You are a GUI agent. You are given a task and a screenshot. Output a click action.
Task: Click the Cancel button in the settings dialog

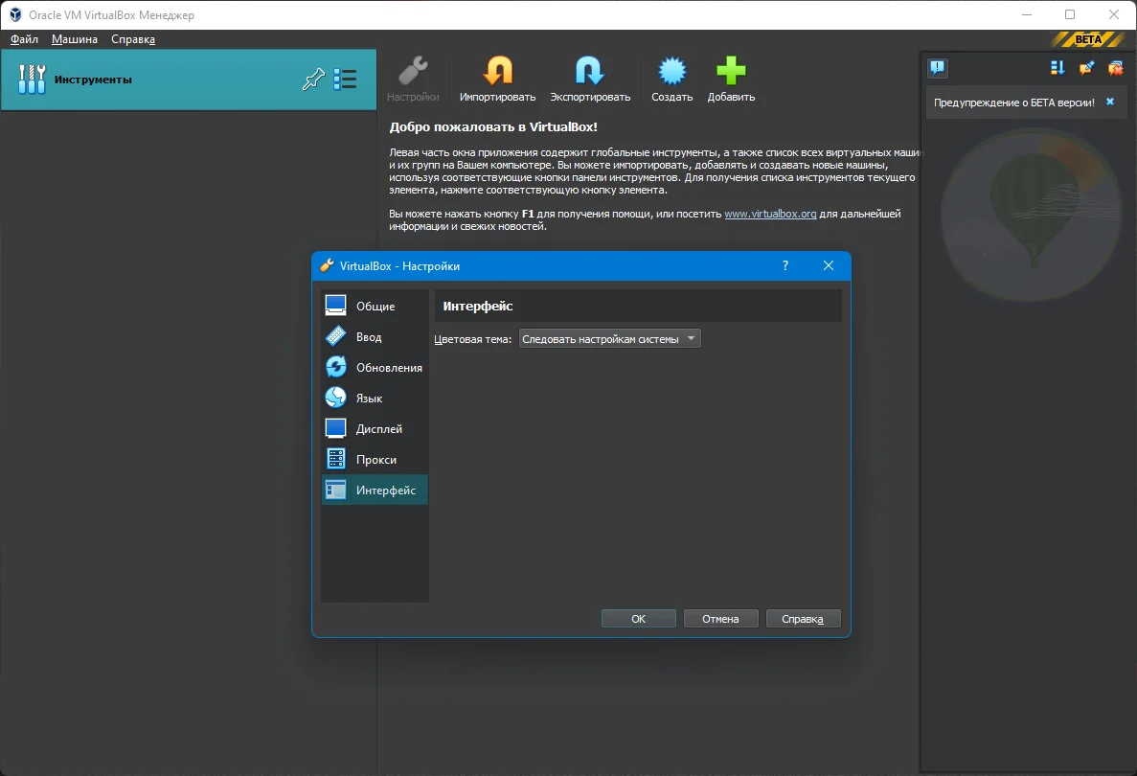(720, 619)
